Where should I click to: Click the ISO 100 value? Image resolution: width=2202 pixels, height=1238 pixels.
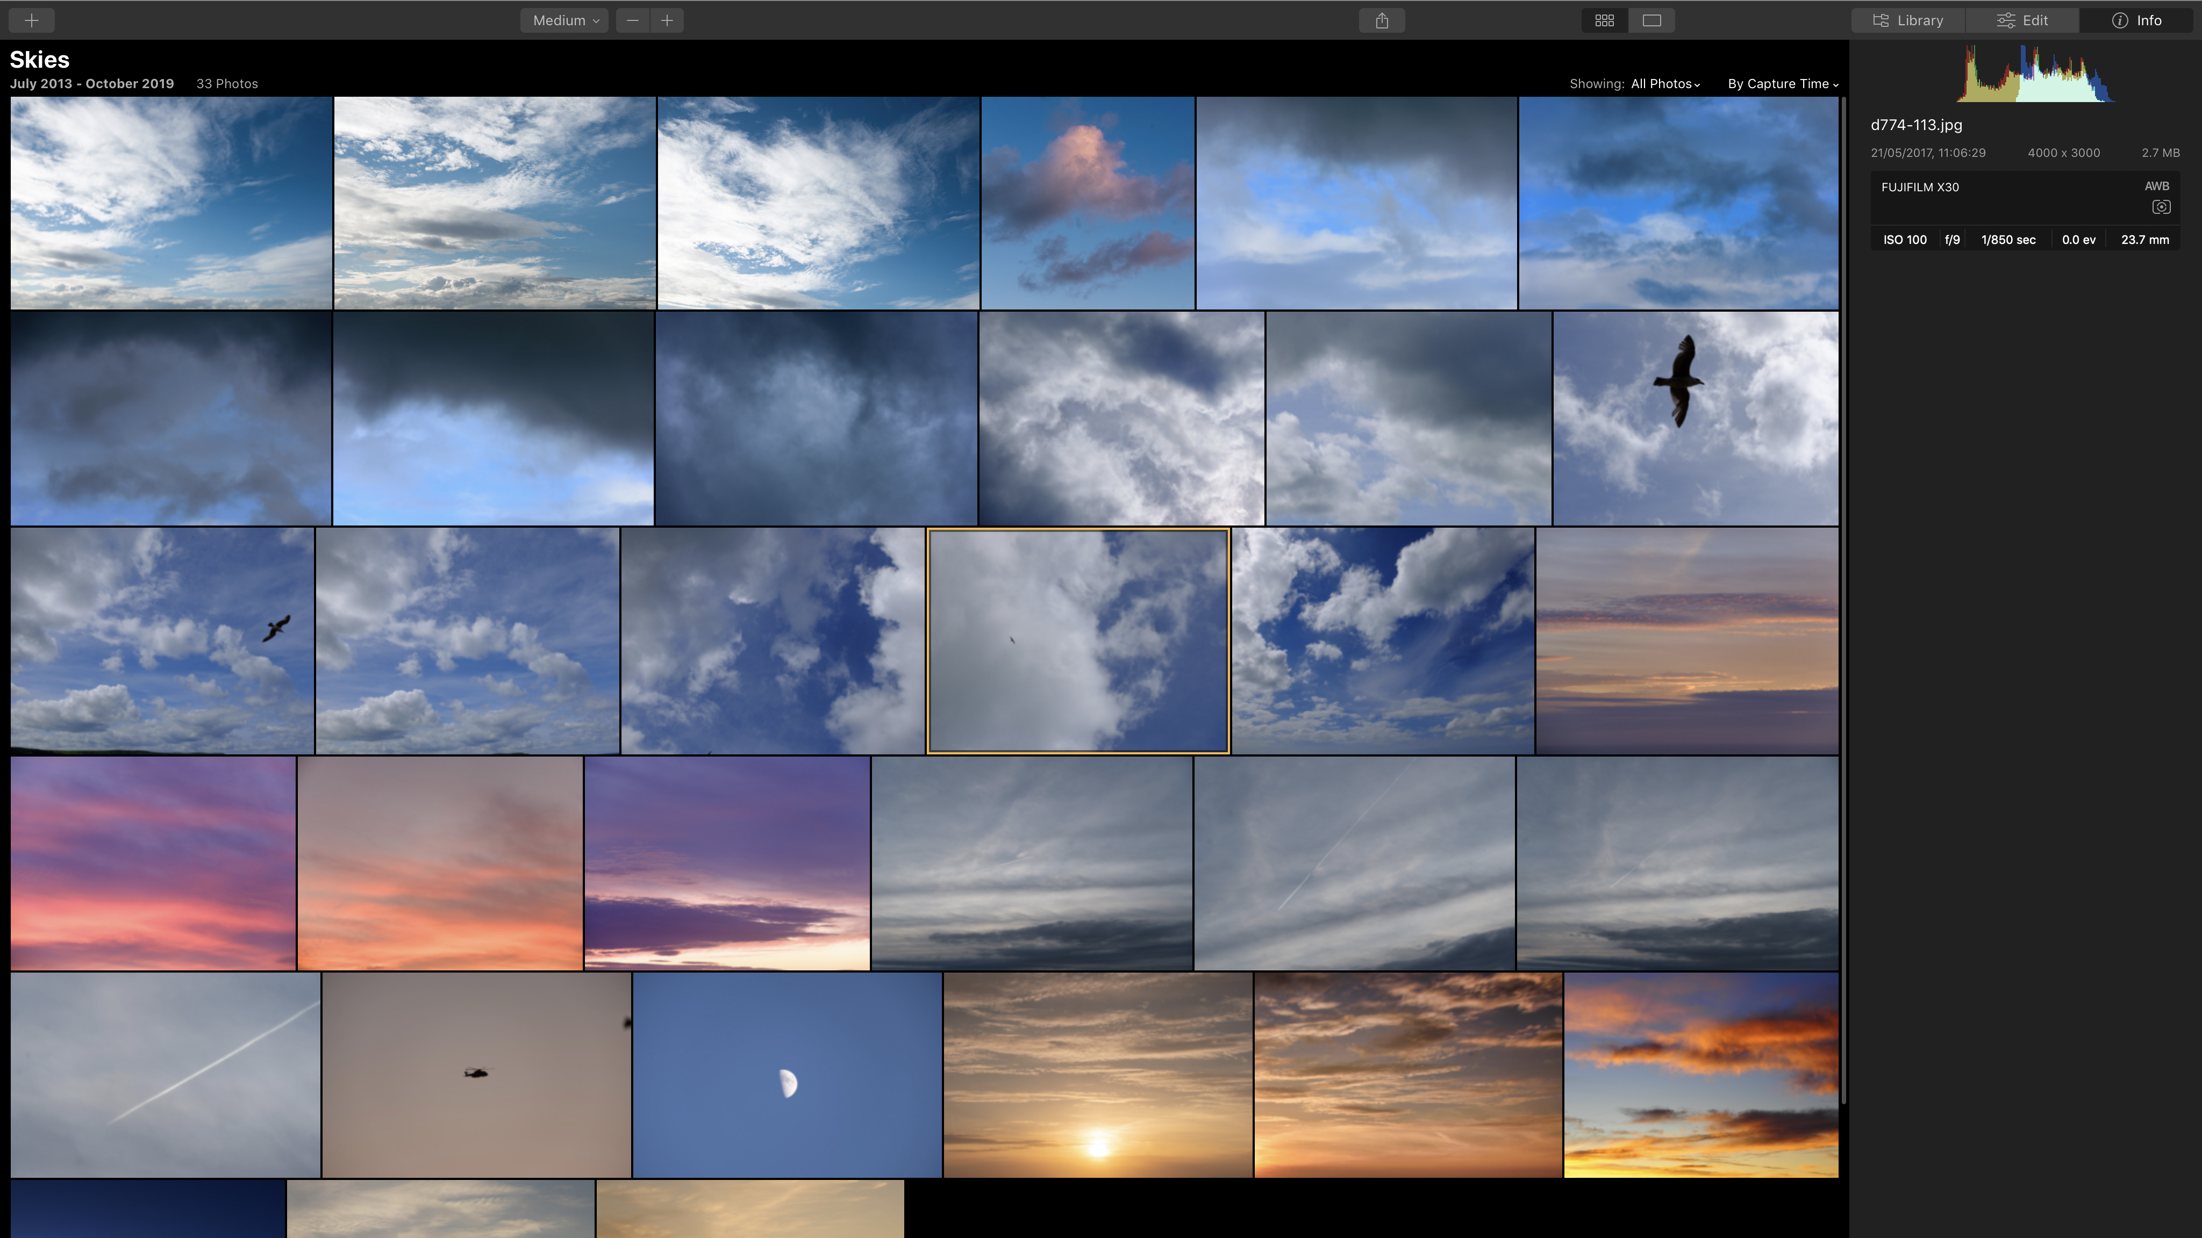coord(1905,239)
